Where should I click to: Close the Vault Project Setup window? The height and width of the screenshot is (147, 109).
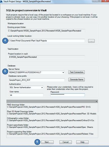tap(105, 1)
